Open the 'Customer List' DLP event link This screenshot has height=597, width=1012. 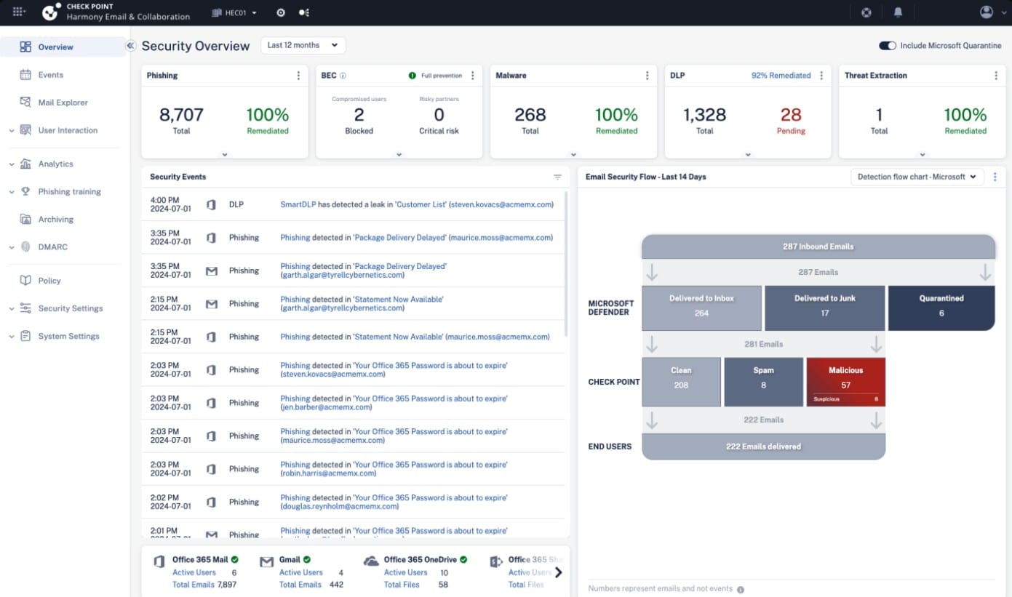tap(421, 205)
